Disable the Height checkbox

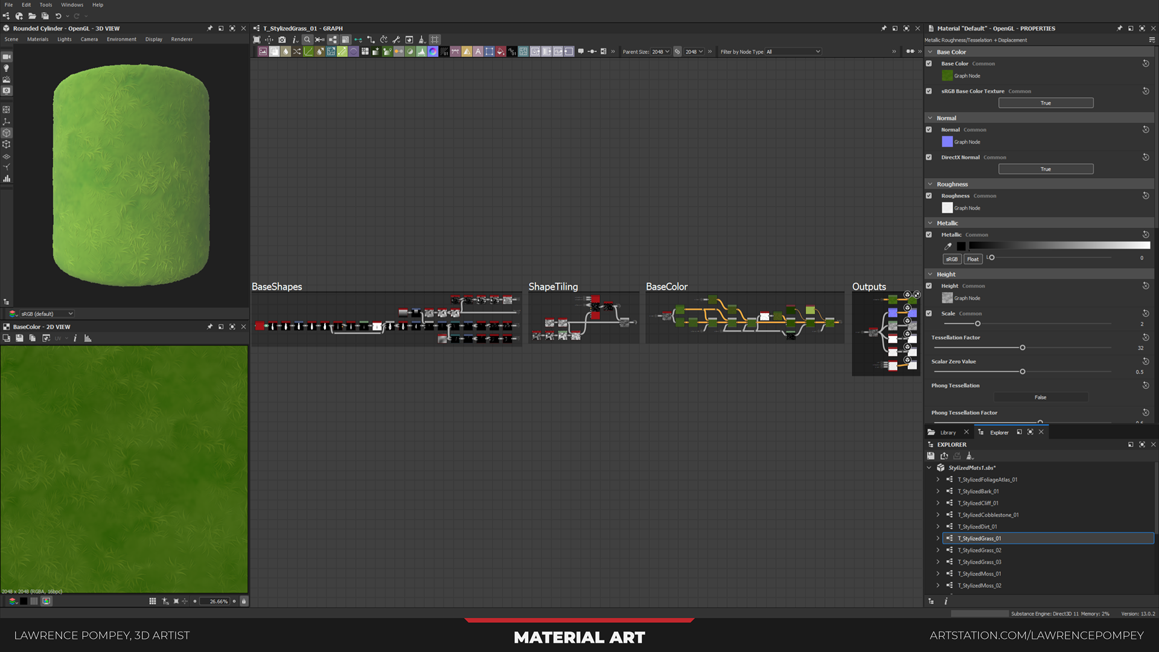929,286
